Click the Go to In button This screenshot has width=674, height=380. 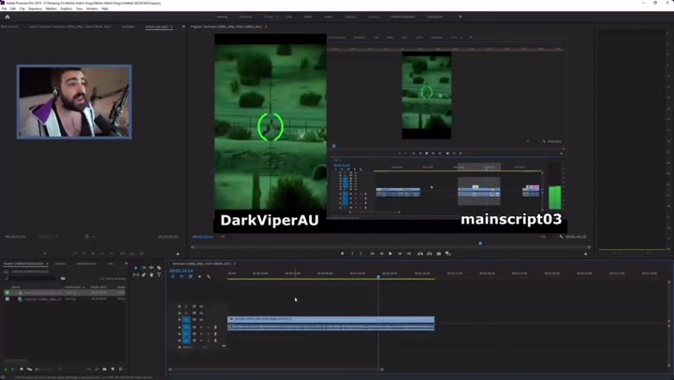point(373,254)
